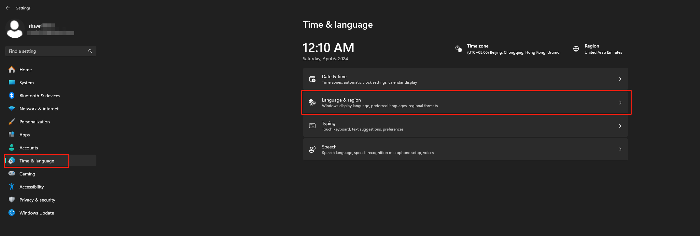Open Typing via its chevron

coord(620,126)
